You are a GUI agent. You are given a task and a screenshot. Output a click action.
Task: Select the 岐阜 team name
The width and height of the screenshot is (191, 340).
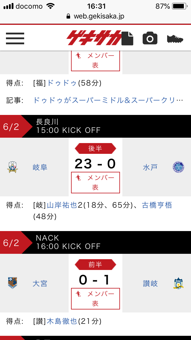(x=40, y=167)
